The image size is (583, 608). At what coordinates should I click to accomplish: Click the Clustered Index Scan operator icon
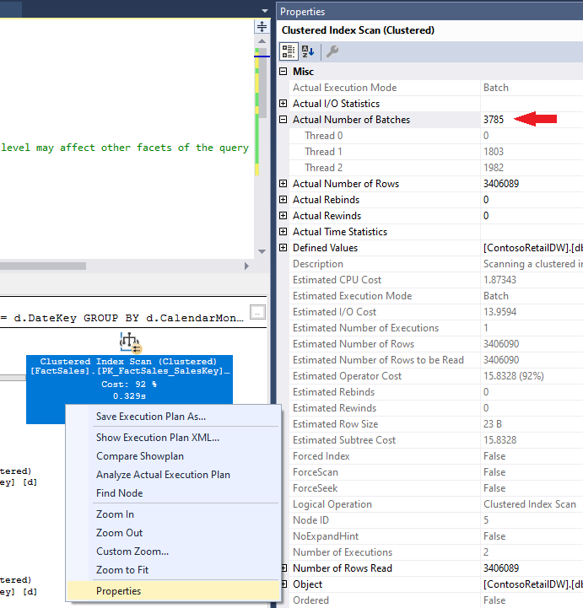click(x=131, y=342)
